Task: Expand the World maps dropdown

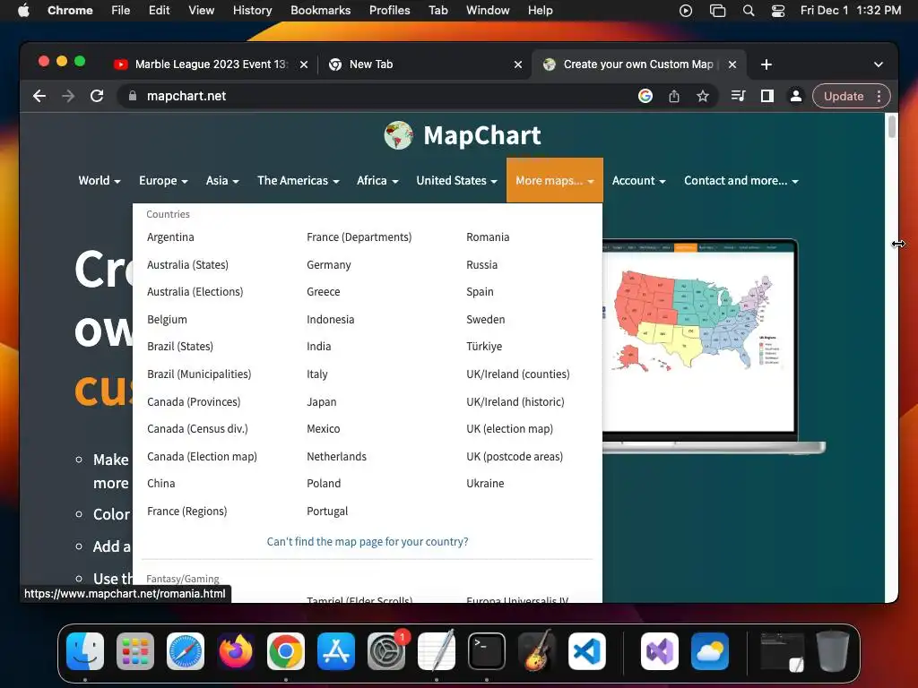Action: 100,181
